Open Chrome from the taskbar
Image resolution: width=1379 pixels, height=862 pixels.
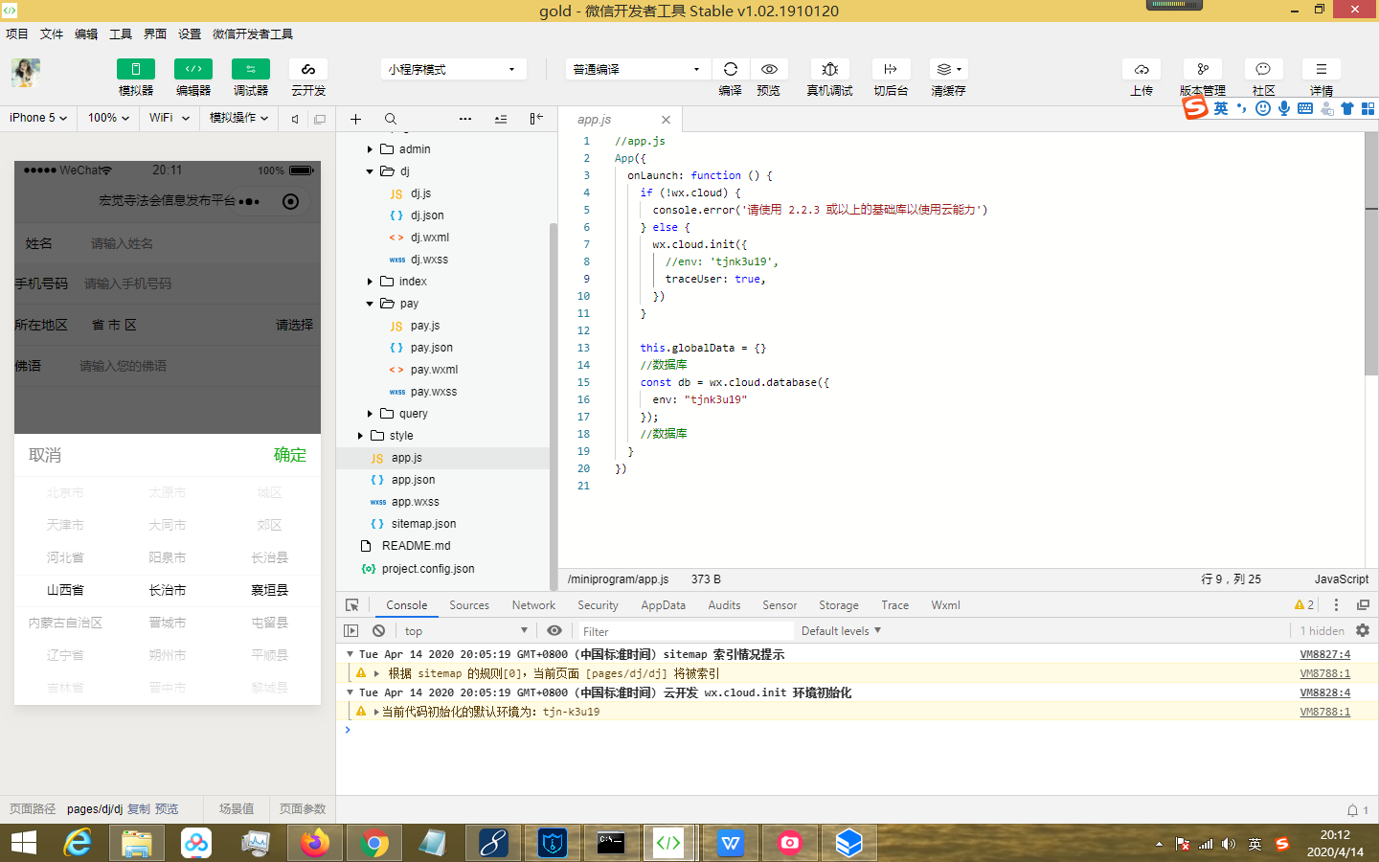(x=374, y=843)
